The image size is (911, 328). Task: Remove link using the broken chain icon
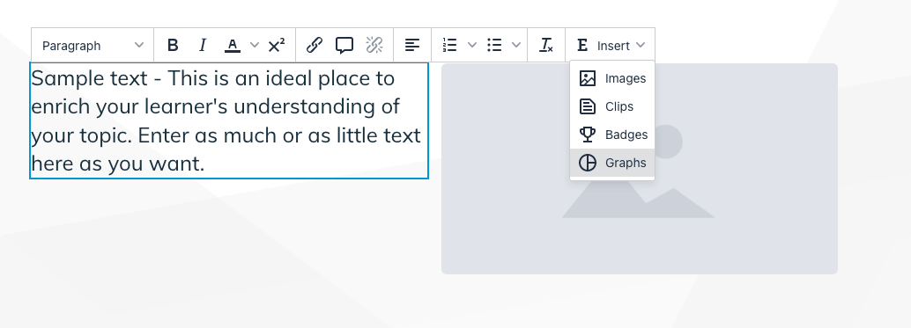click(x=374, y=45)
